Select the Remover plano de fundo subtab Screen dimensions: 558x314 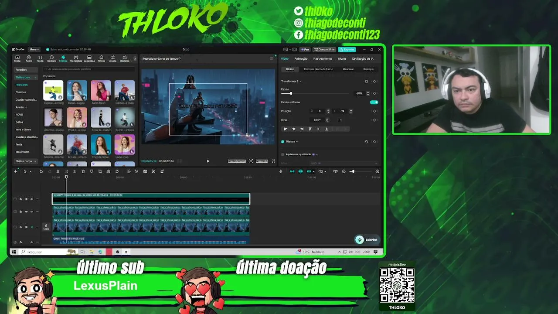(318, 69)
